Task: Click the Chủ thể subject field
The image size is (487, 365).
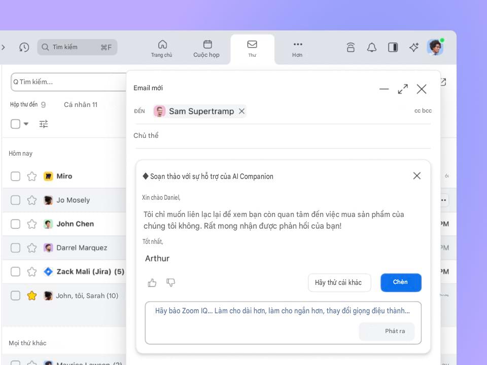Action: [283, 136]
